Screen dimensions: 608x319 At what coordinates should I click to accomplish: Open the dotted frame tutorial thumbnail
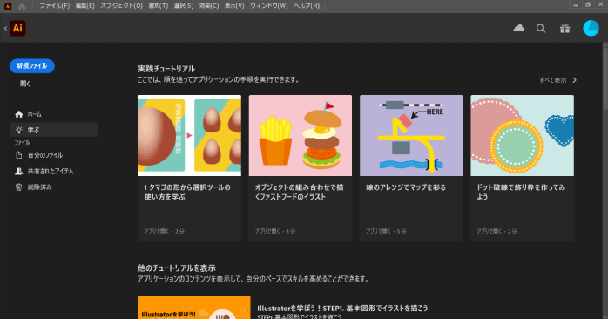(x=523, y=135)
